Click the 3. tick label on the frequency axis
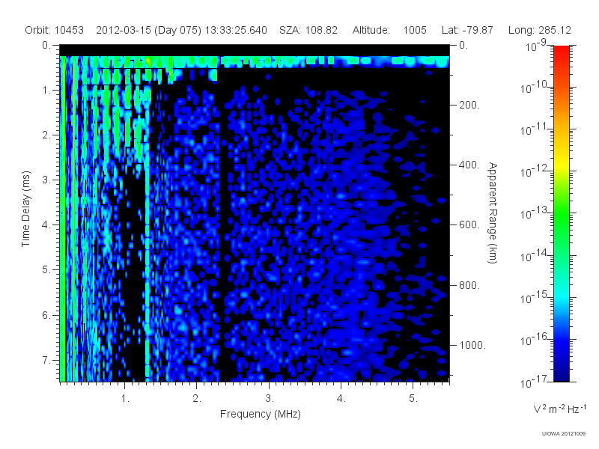Viewport: 599px width, 449px height. tap(270, 399)
